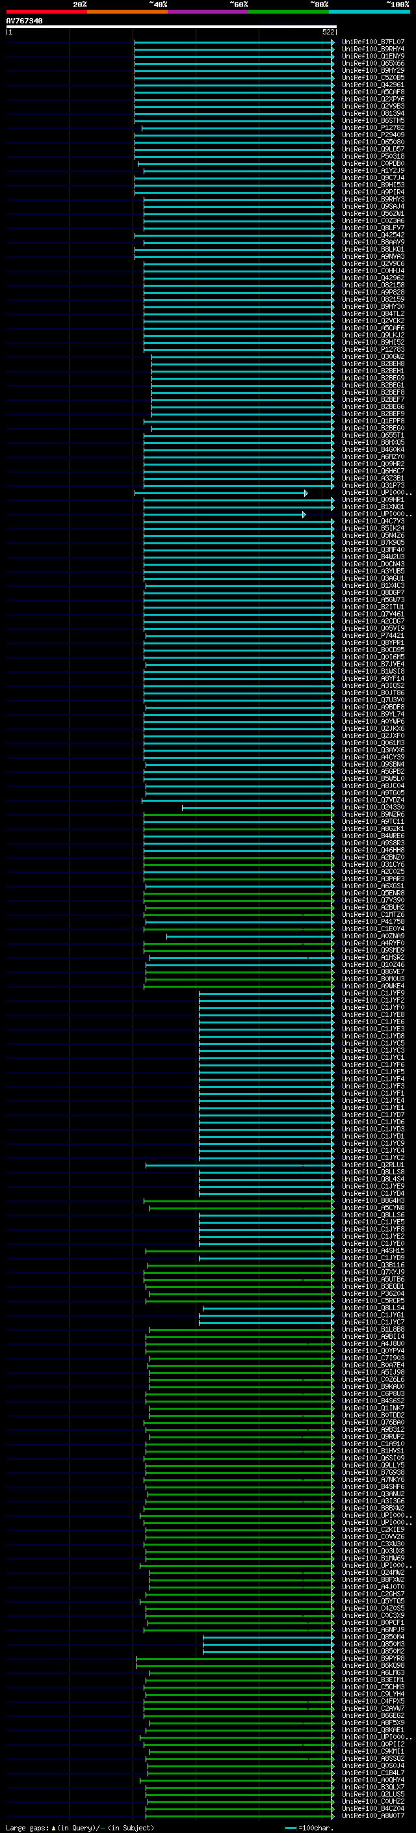Select label UniRef100_Q8KAE1
416x1833 pixels.
click(372, 1729)
